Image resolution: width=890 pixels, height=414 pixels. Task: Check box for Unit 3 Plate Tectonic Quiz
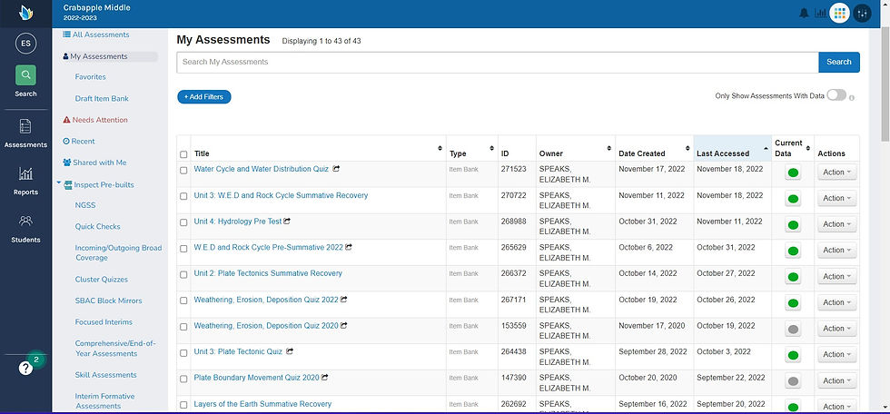(183, 353)
